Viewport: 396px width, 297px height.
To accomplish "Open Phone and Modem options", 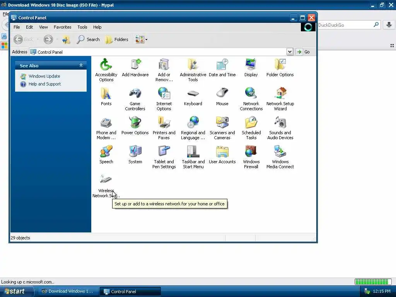I will (106, 128).
